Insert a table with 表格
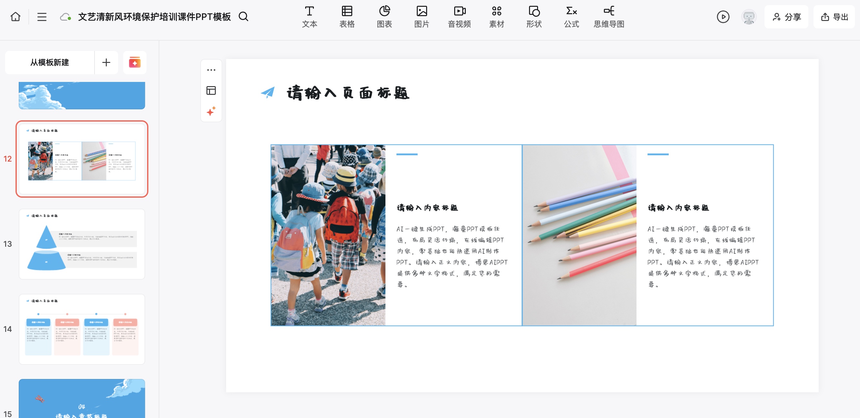This screenshot has width=860, height=418. pos(347,17)
